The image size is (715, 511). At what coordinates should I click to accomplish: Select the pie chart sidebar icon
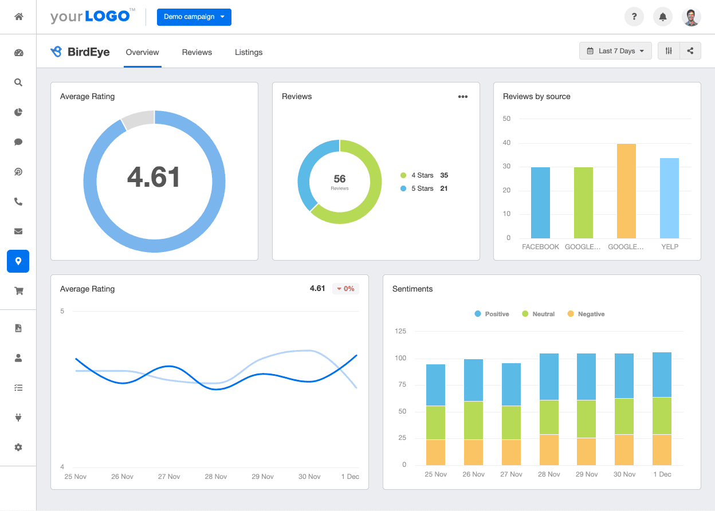pyautogui.click(x=18, y=112)
